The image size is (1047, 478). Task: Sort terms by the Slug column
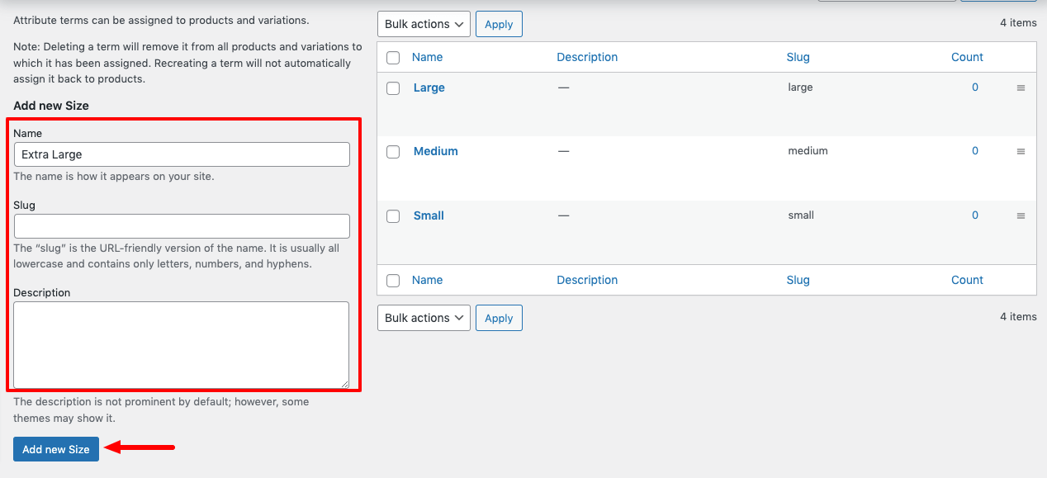798,57
